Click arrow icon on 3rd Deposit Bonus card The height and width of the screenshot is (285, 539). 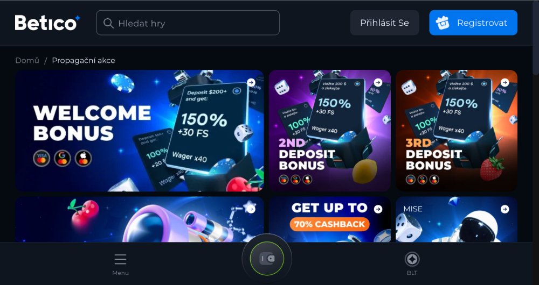[x=505, y=82]
